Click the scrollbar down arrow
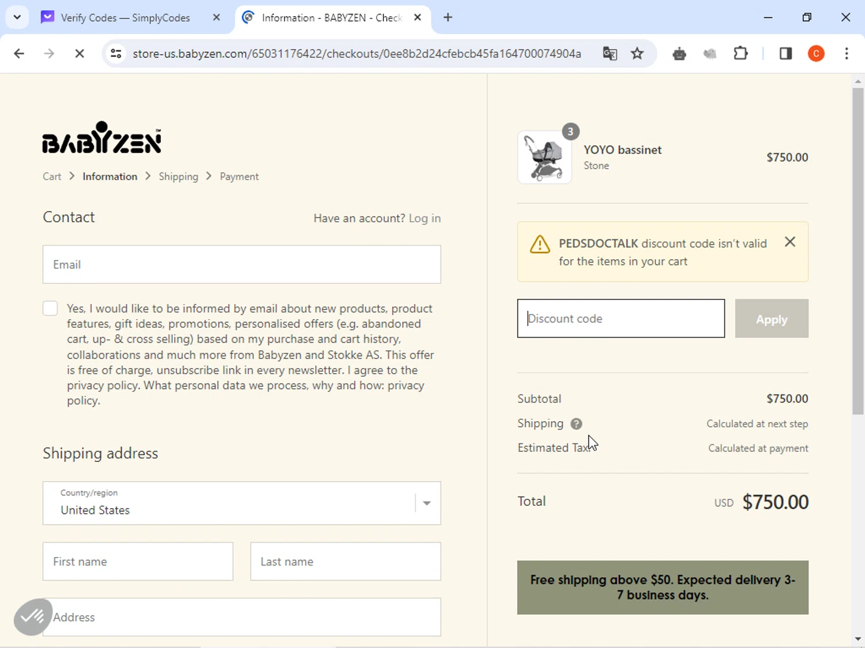The image size is (865, 648). pos(858,639)
